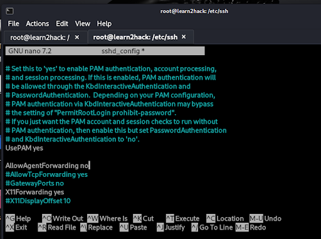321x239 pixels.
Task: Click the ^K Cut shortcut
Action: coord(144,218)
